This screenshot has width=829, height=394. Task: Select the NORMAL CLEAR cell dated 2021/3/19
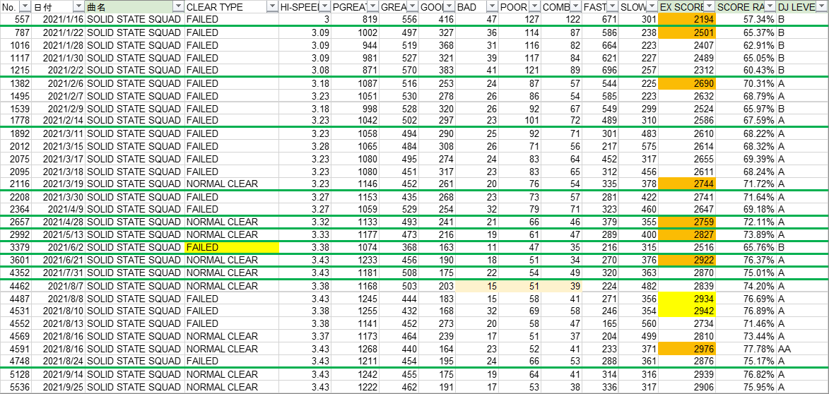pos(232,184)
